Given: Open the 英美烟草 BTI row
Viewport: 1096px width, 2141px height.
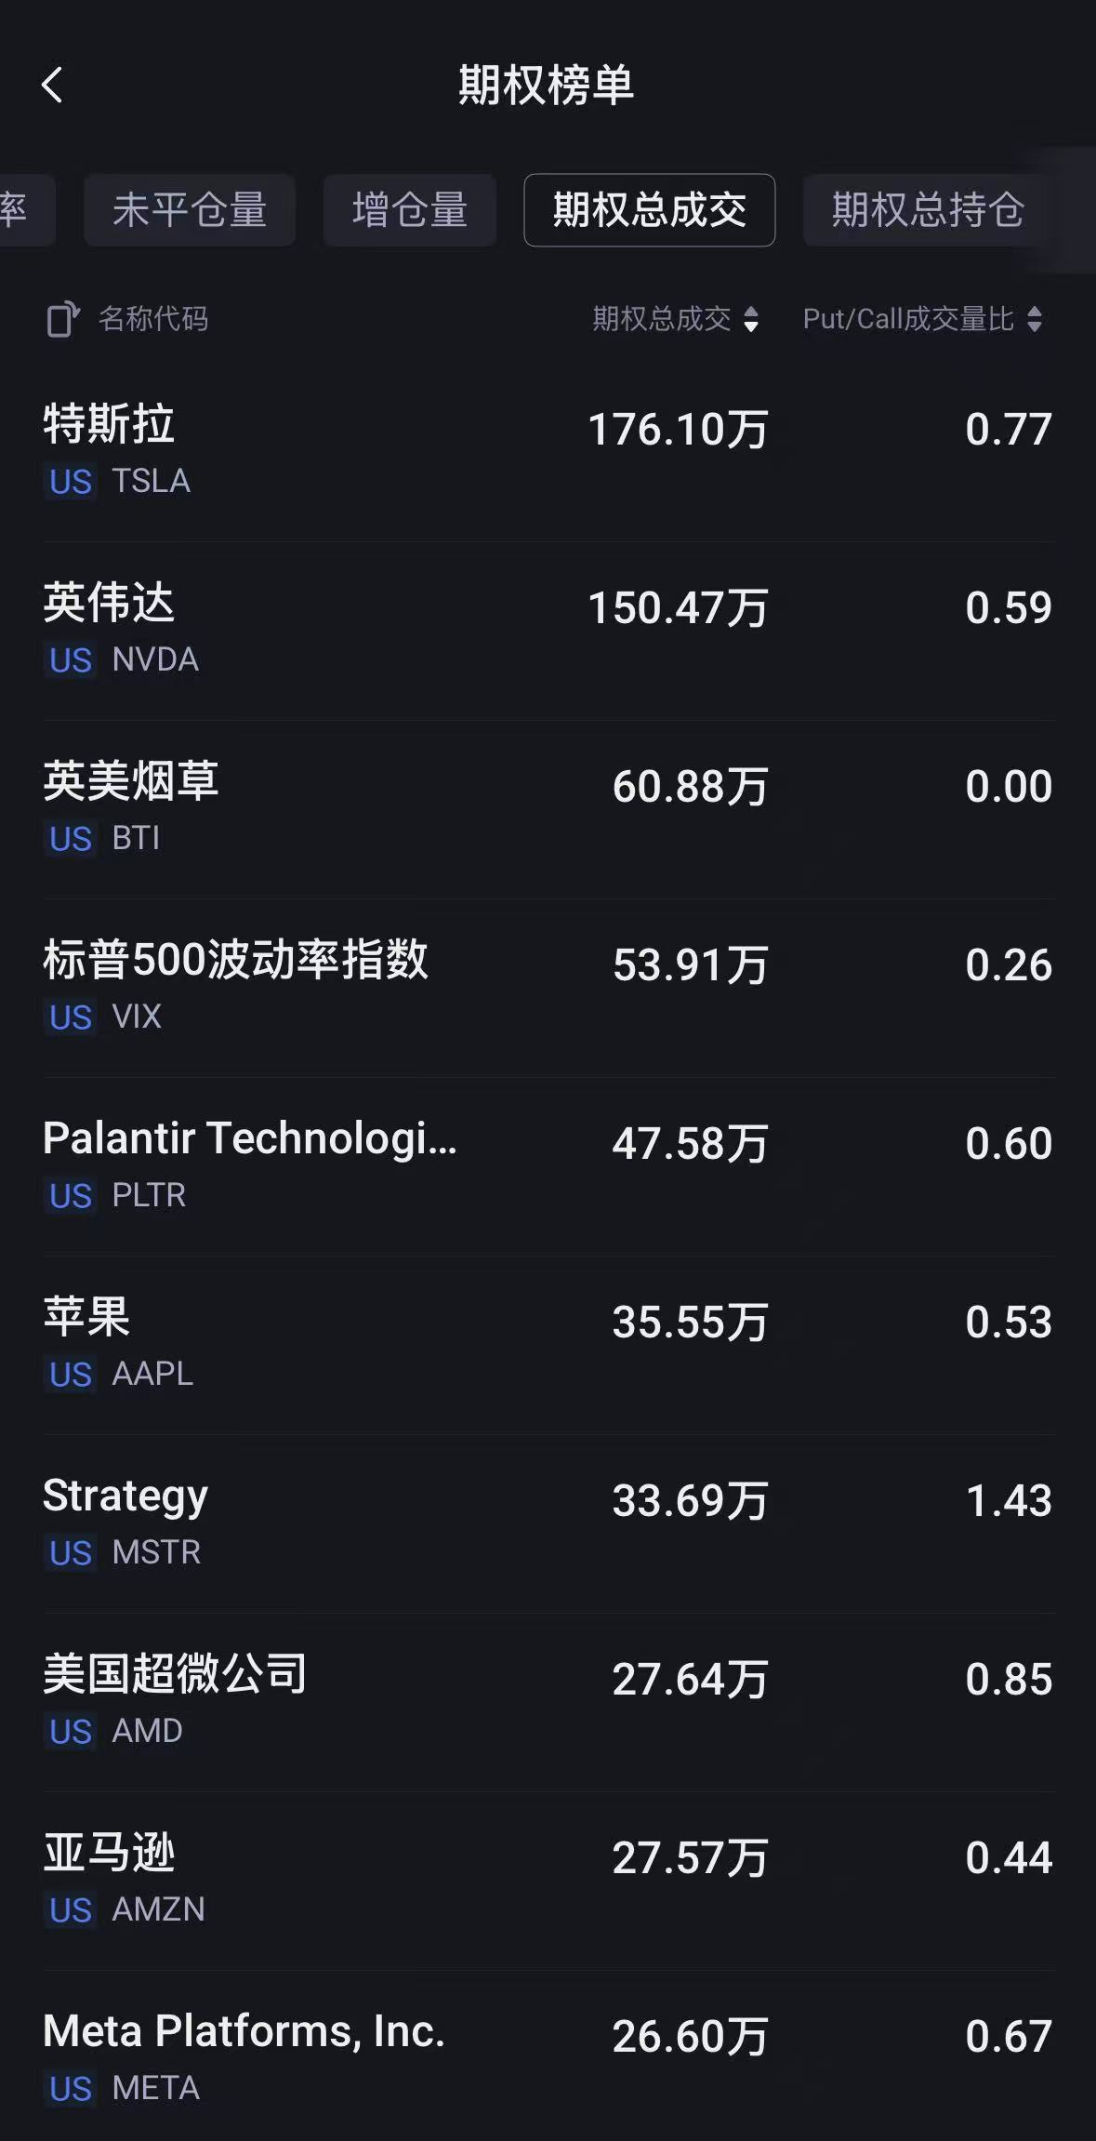Looking at the screenshot, I should (x=548, y=808).
